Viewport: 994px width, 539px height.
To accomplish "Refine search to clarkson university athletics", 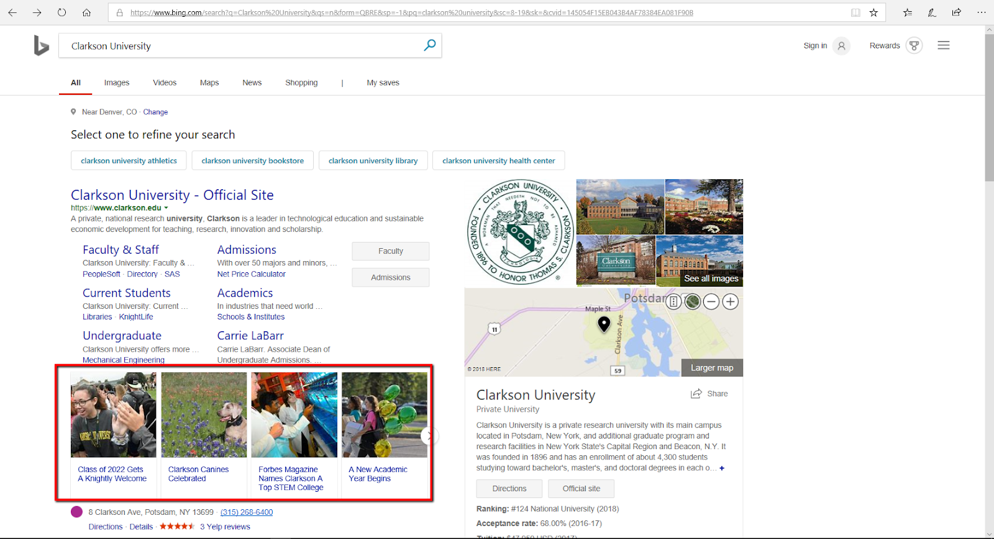I will pos(129,161).
